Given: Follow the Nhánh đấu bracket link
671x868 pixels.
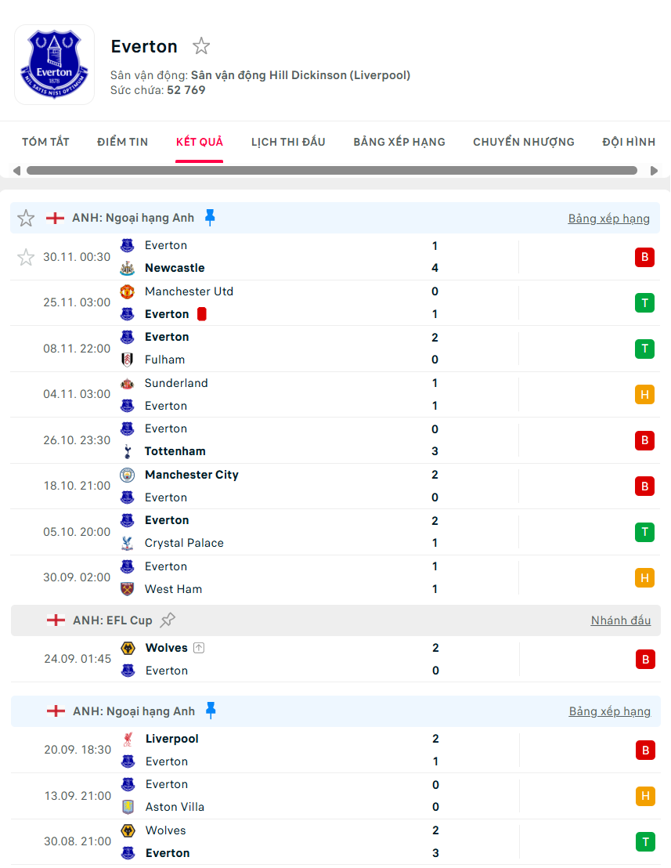Looking at the screenshot, I should coord(621,620).
